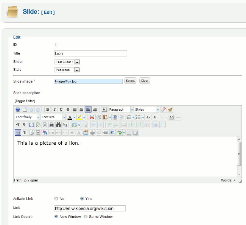Open the State dropdown showing Published
This screenshot has height=225, width=246.
[x=67, y=70]
